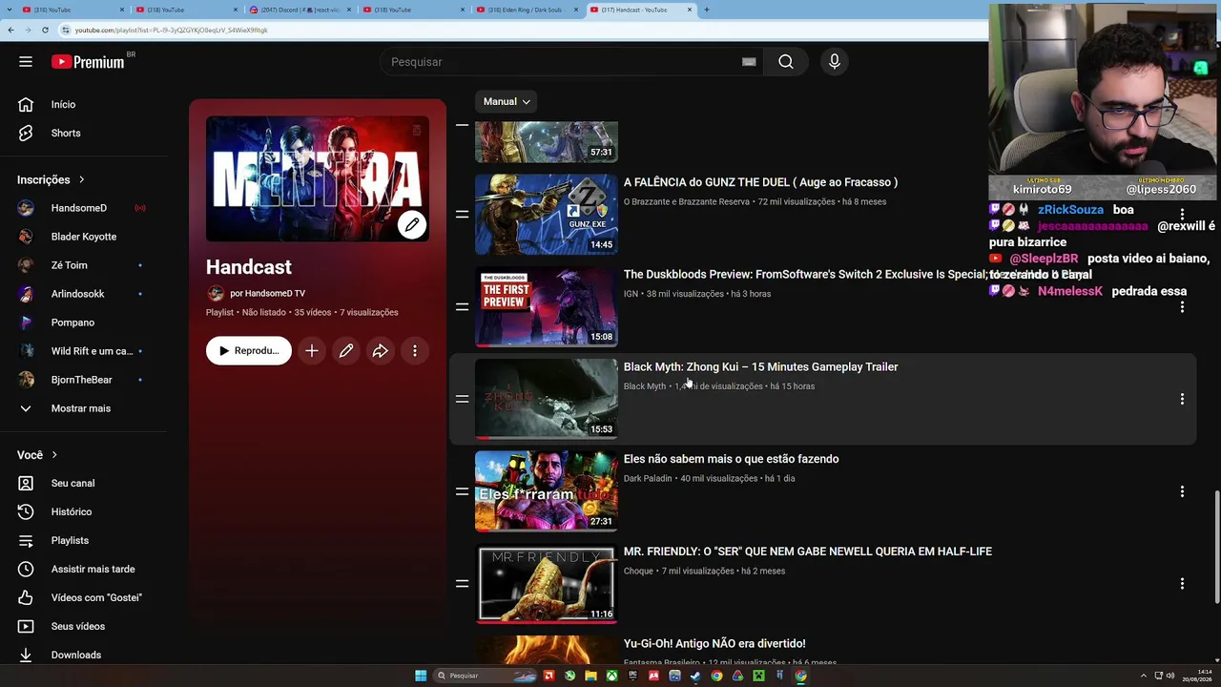Edit the playlist thumbnail with pencil icon
The image size is (1221, 687).
[x=411, y=225]
